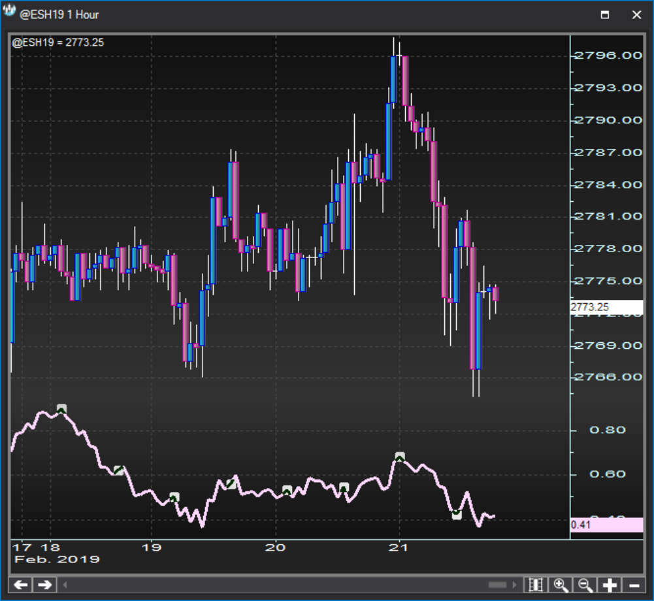Screen dimensions: 654x601
Task: Click the current price label 2773.25 on the axis
Action: point(606,308)
